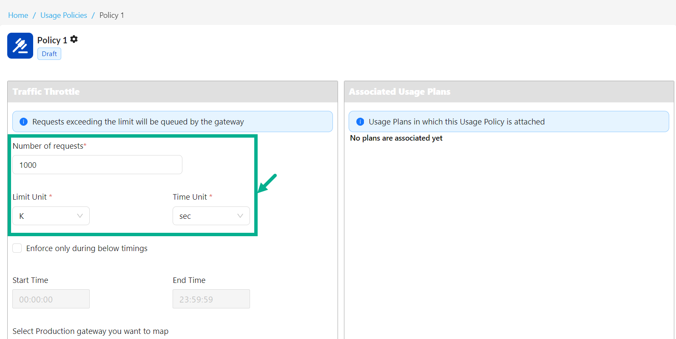Screen dimensions: 676x339
Task: Enable 'Enforce only during below timings' checkbox
Action: pyautogui.click(x=17, y=249)
